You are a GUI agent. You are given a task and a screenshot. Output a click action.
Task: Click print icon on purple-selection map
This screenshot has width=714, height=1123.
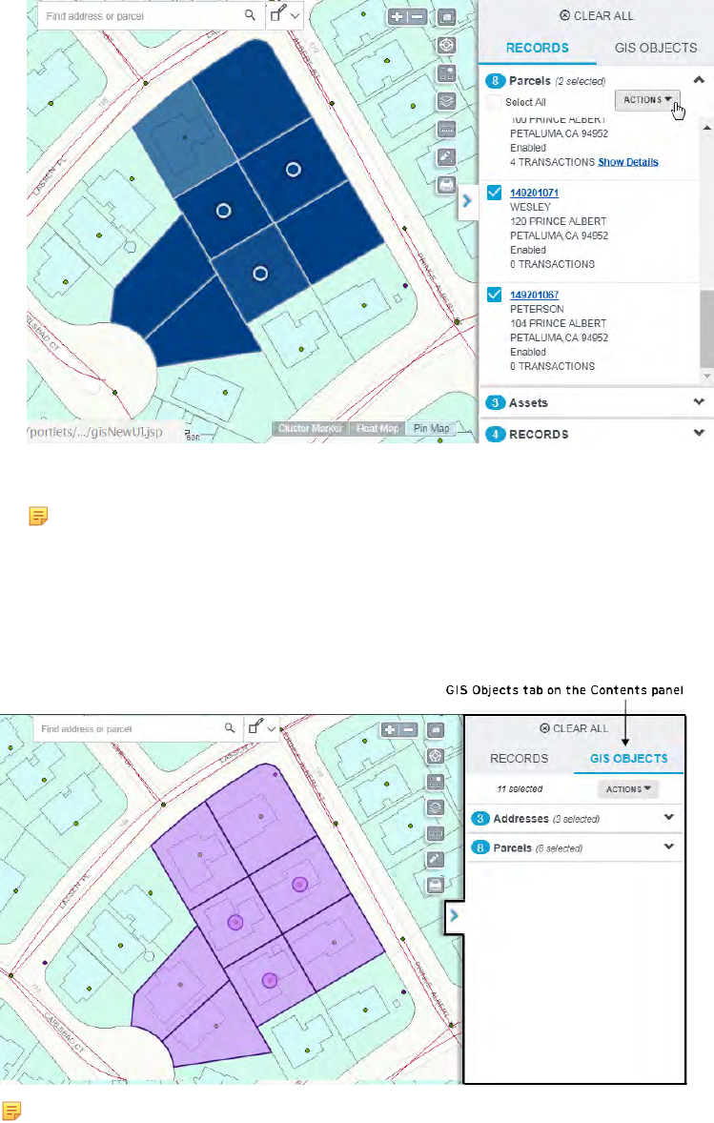pyautogui.click(x=436, y=886)
